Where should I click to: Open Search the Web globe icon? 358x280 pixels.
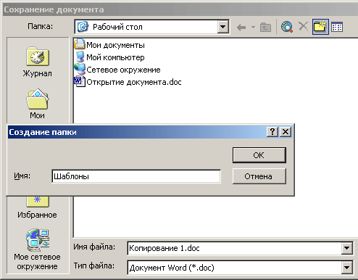287,27
